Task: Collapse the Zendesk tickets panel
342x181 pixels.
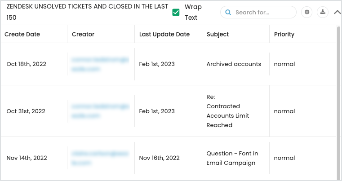Action: [x=337, y=12]
